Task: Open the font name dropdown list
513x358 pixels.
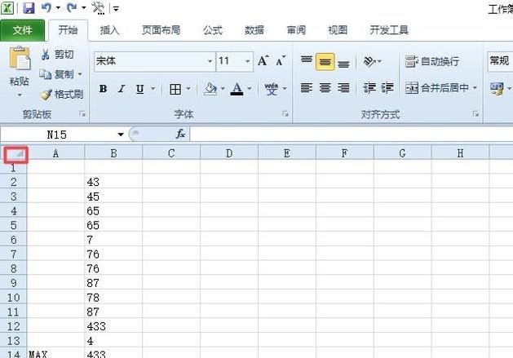Action: click(210, 61)
